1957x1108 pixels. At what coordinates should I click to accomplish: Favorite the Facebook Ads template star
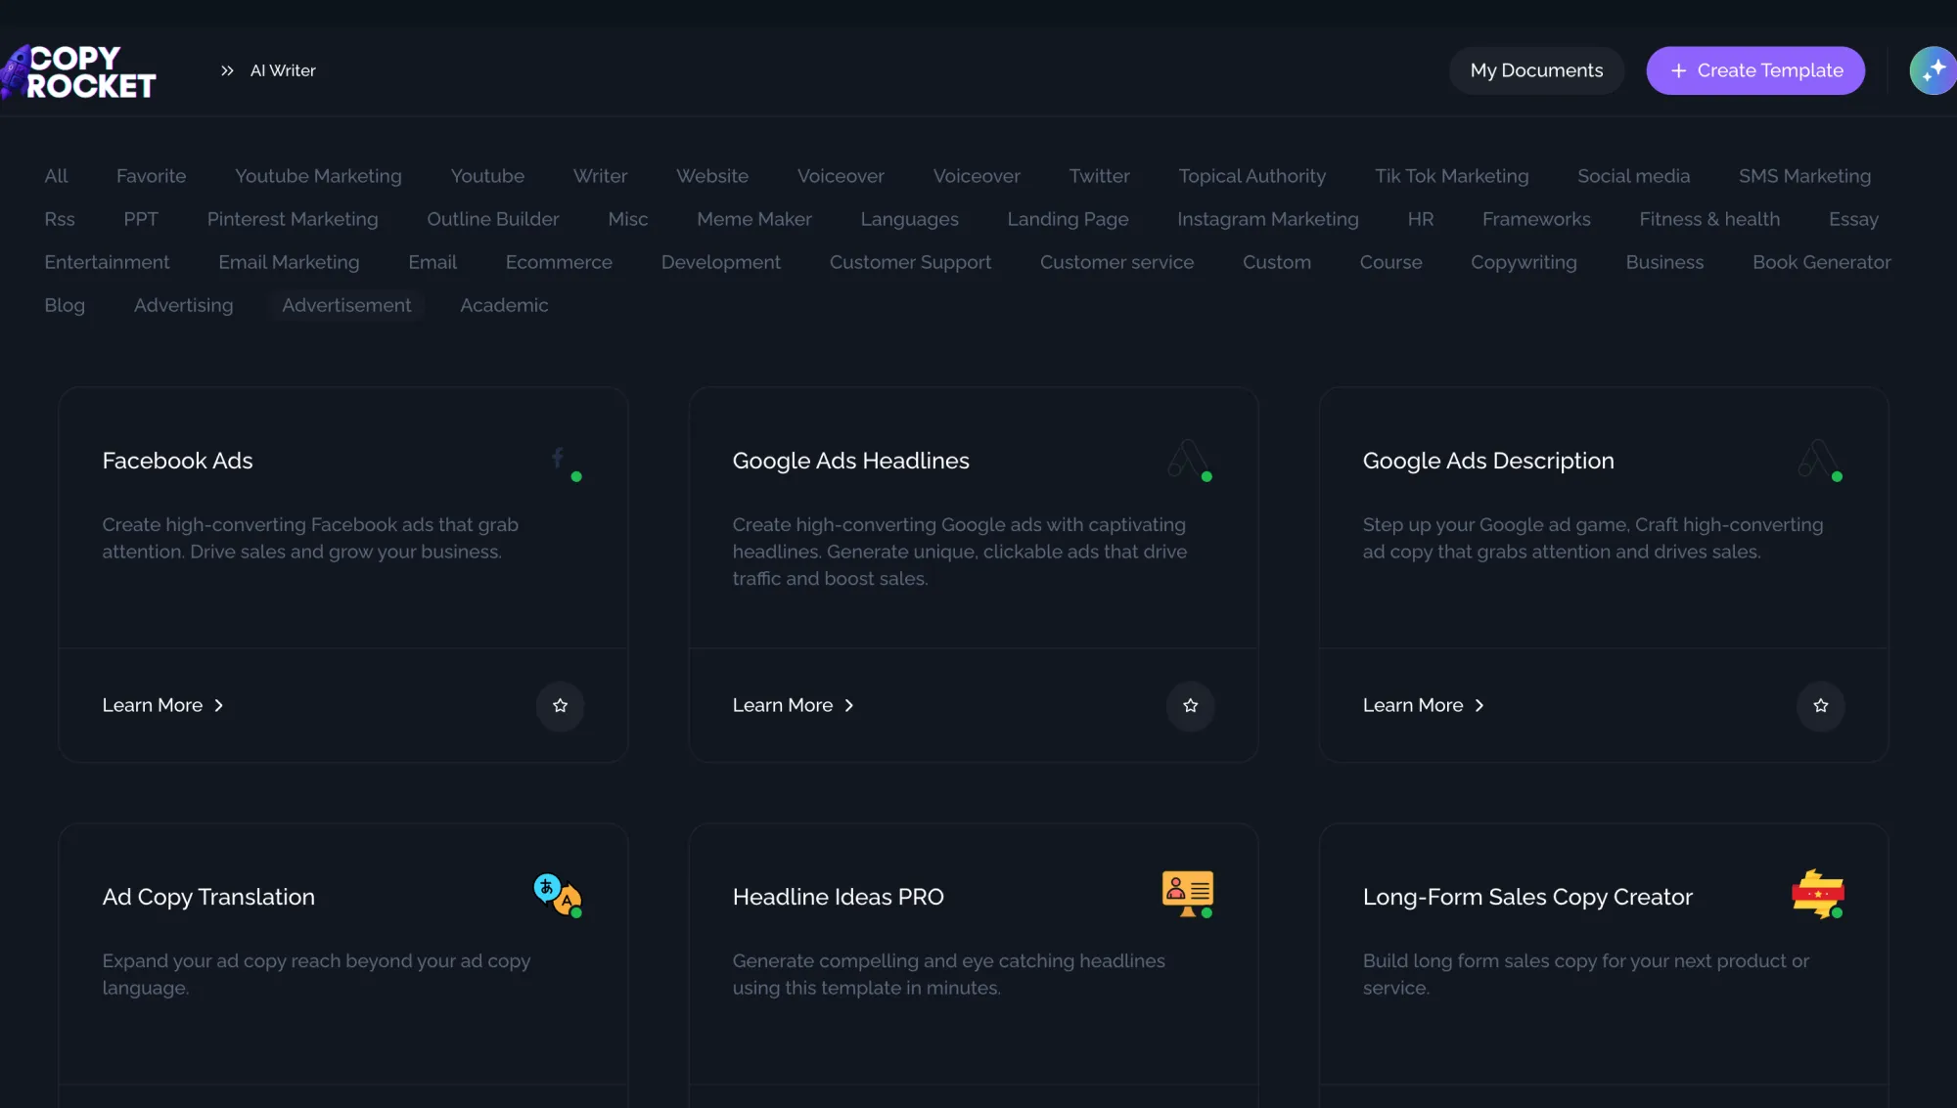[x=560, y=705]
